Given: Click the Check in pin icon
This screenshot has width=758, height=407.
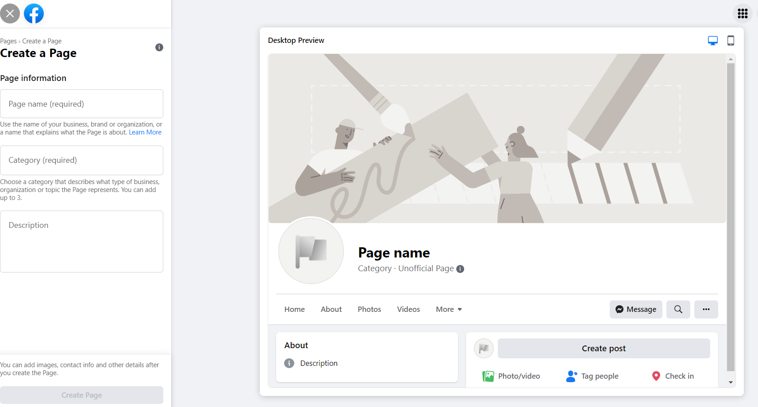Looking at the screenshot, I should pyautogui.click(x=656, y=376).
